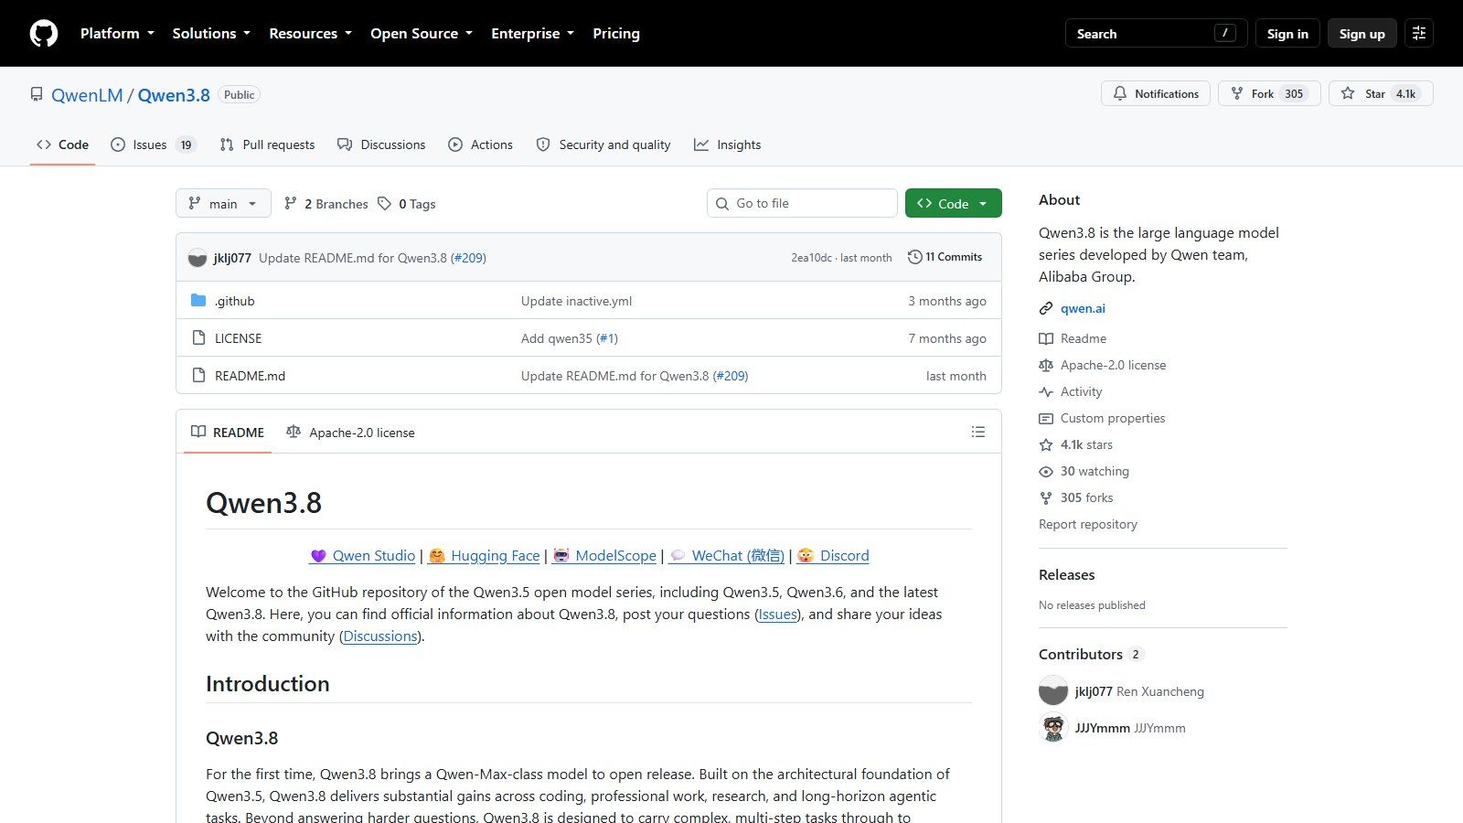Click the Sign in button
The image size is (1463, 823).
tap(1287, 34)
